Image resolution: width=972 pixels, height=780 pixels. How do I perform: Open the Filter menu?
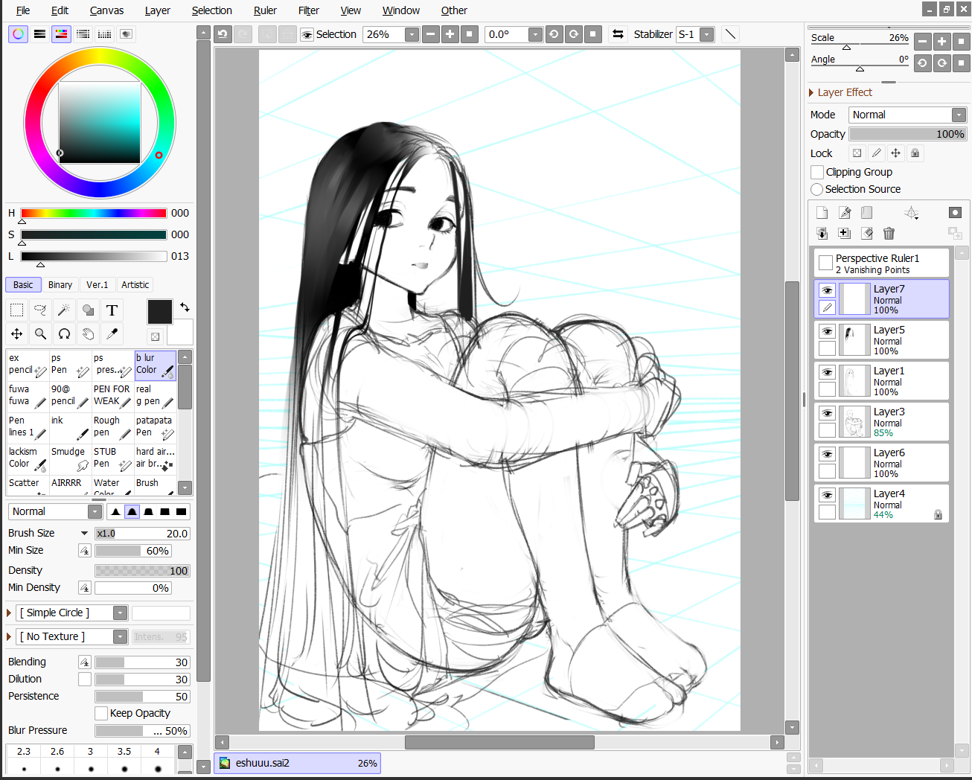(308, 10)
